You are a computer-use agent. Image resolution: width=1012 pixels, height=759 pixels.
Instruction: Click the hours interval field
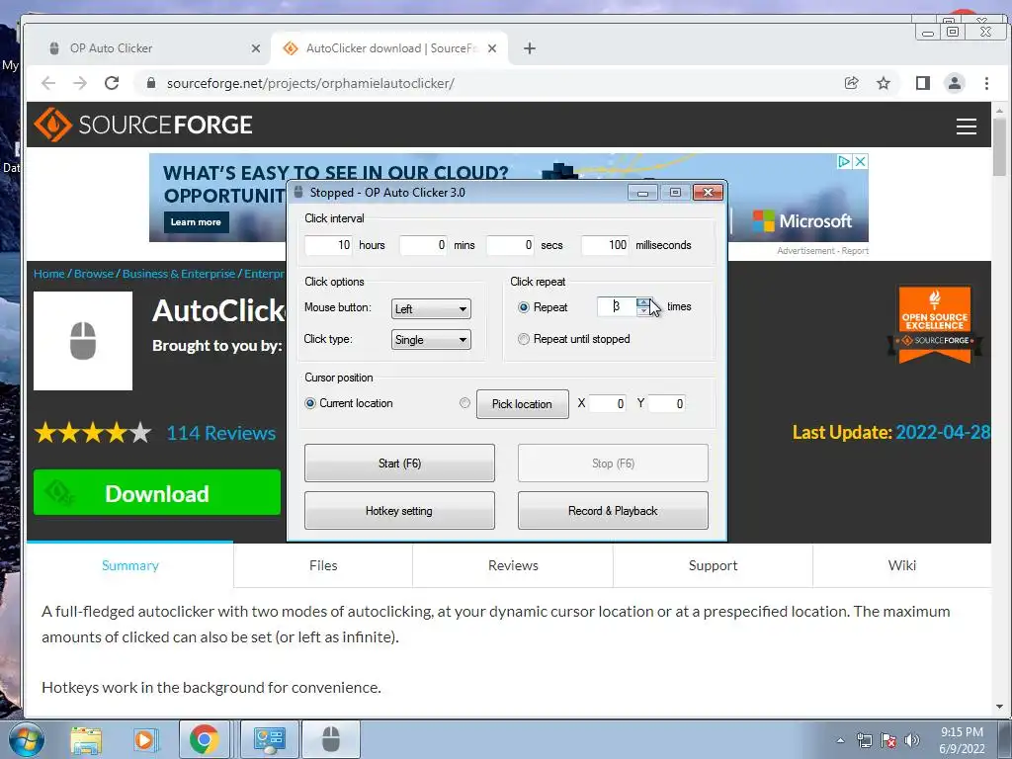click(328, 245)
